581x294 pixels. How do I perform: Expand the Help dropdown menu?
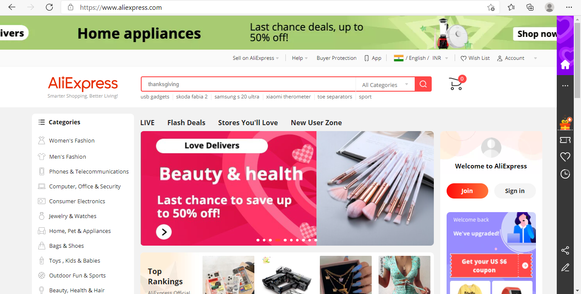300,58
